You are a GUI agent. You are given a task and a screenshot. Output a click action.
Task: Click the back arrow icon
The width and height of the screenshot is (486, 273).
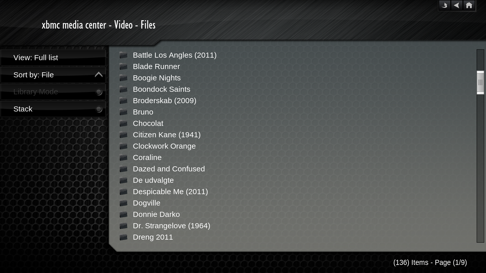pos(457,5)
